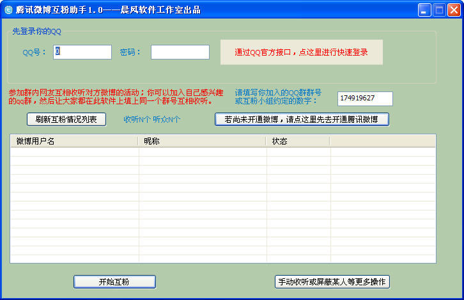This screenshot has height=300, width=464.
Task: Click the 收听N个 听众N个 counter label
Action: 151,119
